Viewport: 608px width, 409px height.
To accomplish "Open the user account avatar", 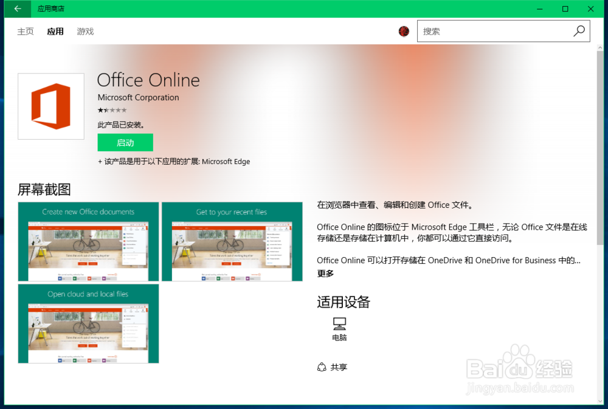I will [404, 32].
